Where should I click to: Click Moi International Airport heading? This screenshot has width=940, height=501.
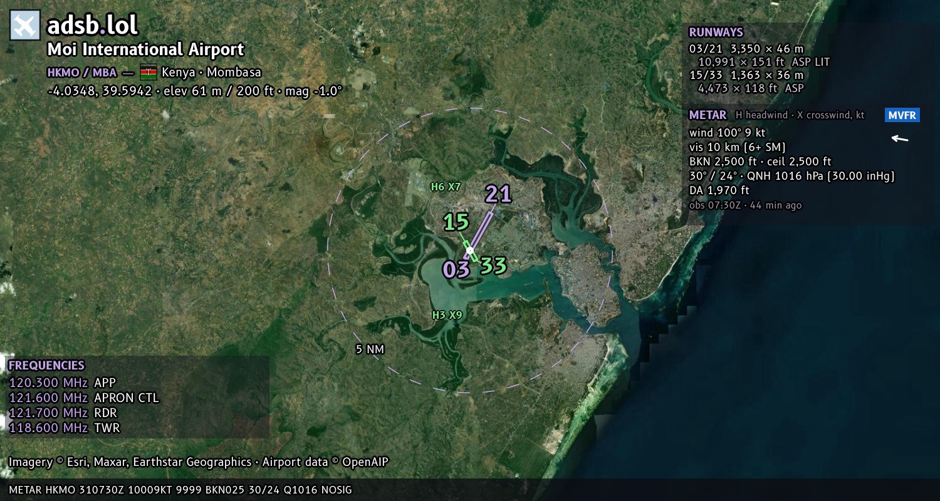pyautogui.click(x=146, y=49)
